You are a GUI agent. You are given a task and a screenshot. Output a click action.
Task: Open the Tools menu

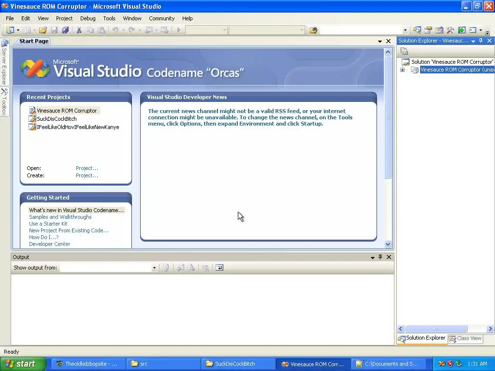point(109,18)
